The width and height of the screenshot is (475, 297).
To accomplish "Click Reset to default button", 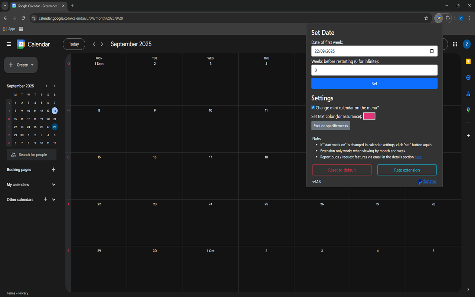I will pyautogui.click(x=342, y=170).
